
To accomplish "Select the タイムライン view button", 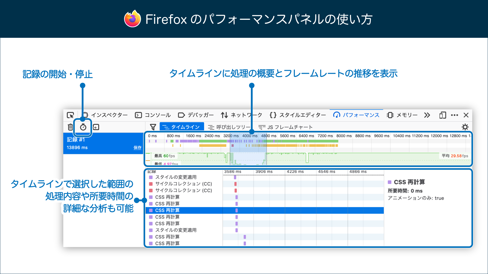I will [x=181, y=127].
